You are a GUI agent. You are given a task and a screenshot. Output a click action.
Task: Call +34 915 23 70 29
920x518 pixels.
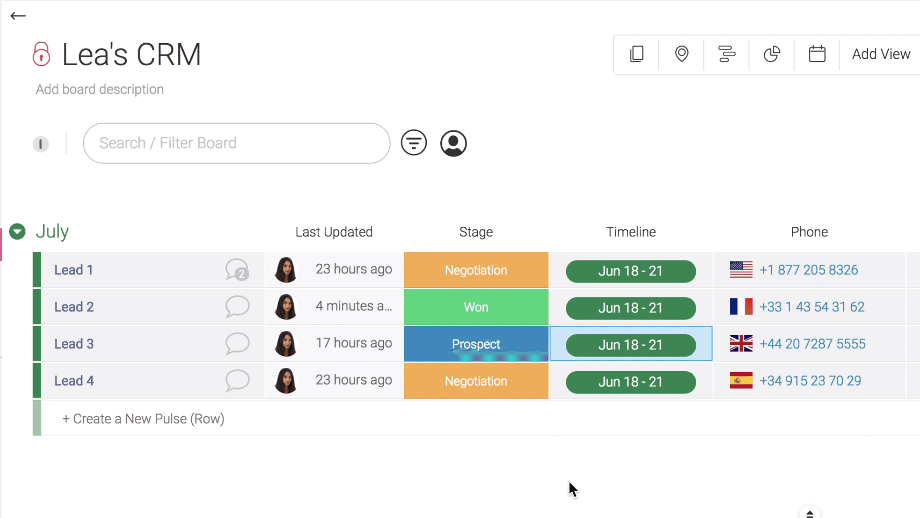click(x=810, y=381)
